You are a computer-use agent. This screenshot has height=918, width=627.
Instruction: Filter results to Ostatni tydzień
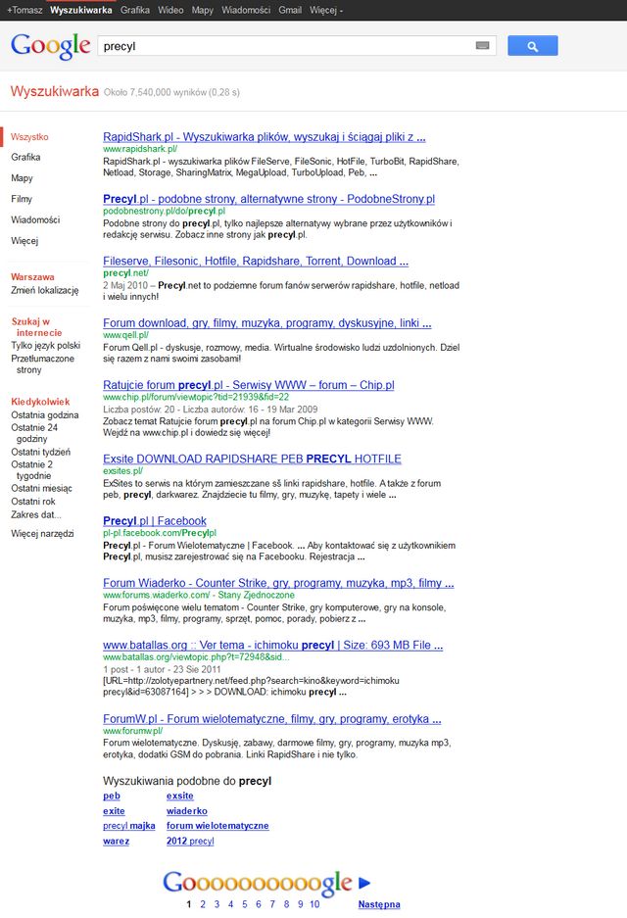point(40,452)
